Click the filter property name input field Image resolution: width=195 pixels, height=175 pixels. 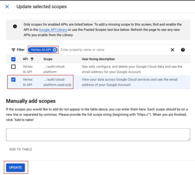(114, 50)
